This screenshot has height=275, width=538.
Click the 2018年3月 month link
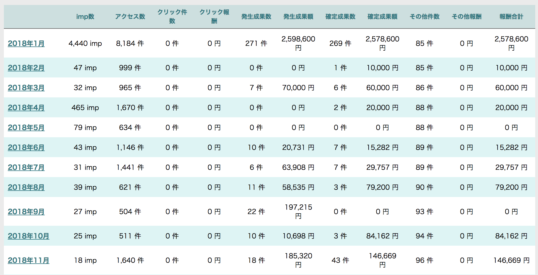tap(26, 88)
